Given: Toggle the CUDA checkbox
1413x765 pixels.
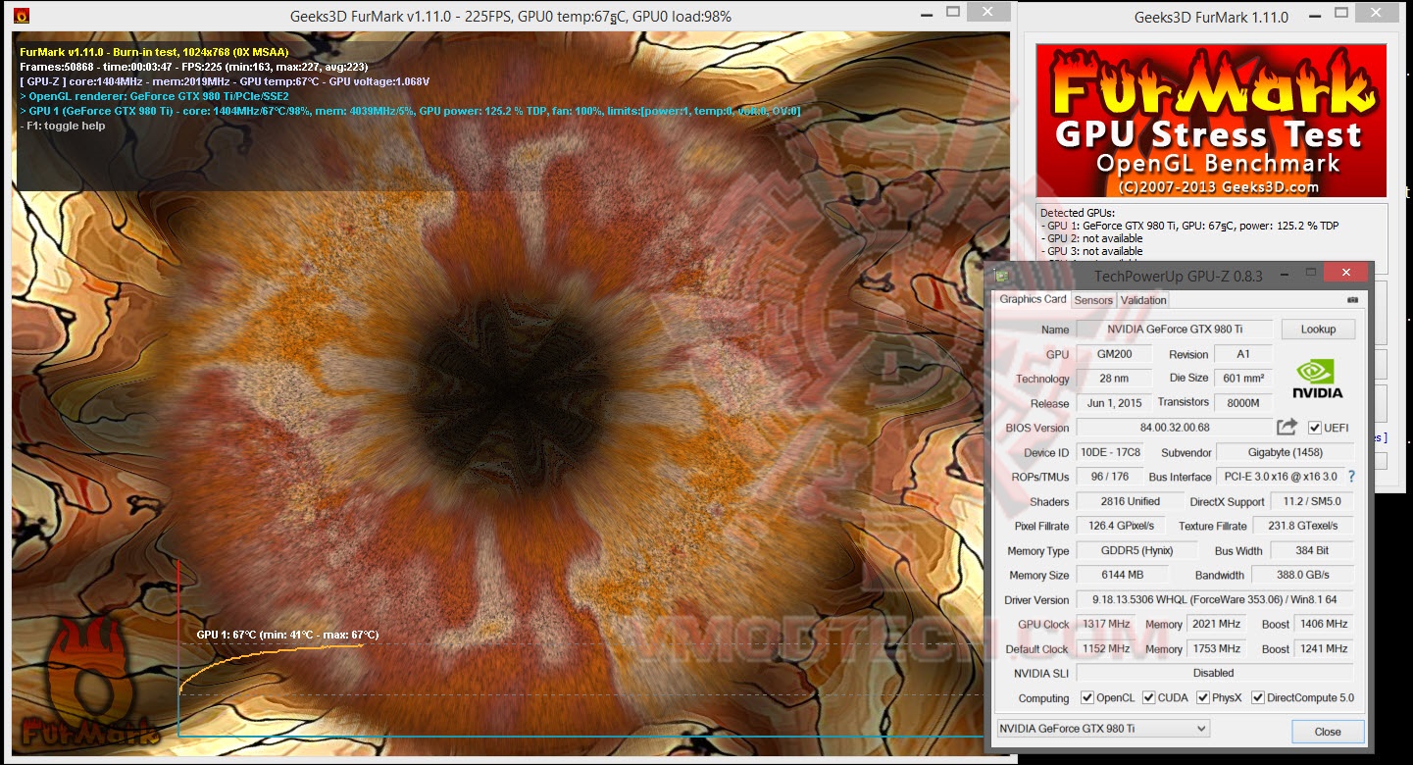Looking at the screenshot, I should click(x=1148, y=697).
